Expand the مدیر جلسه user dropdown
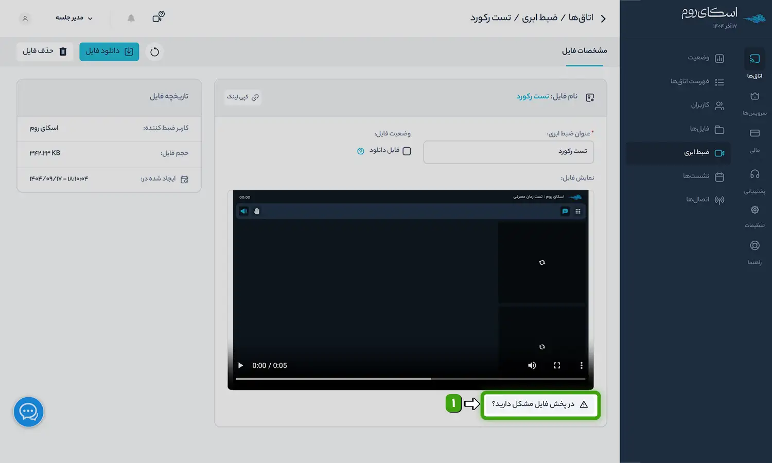The width and height of the screenshot is (772, 463). pyautogui.click(x=74, y=18)
